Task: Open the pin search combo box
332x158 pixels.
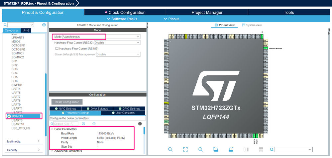Action: click(x=293, y=150)
